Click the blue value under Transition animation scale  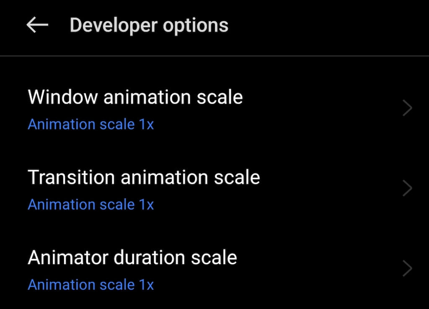91,205
